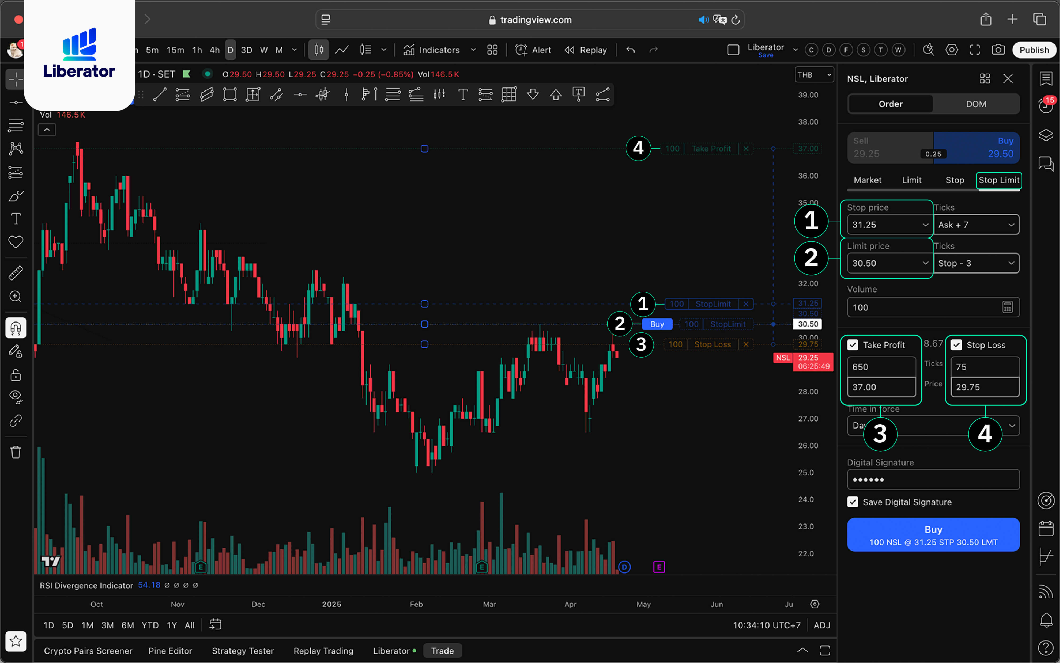The width and height of the screenshot is (1060, 663).
Task: Expand the Indicators favorites dropdown arrow
Action: pos(473,50)
